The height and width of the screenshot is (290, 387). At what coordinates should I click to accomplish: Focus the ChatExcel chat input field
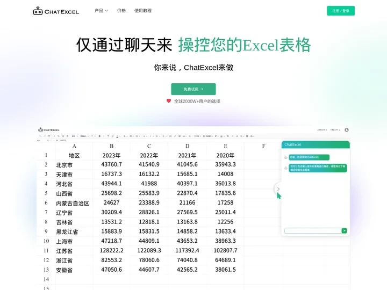tap(313, 230)
